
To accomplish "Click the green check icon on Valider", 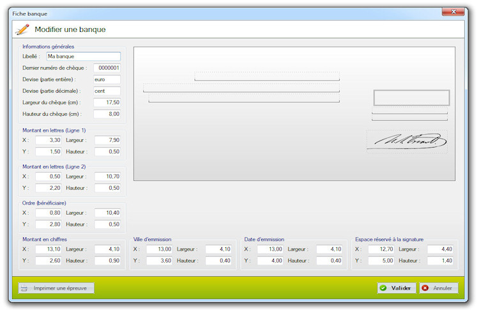I will pos(383,288).
